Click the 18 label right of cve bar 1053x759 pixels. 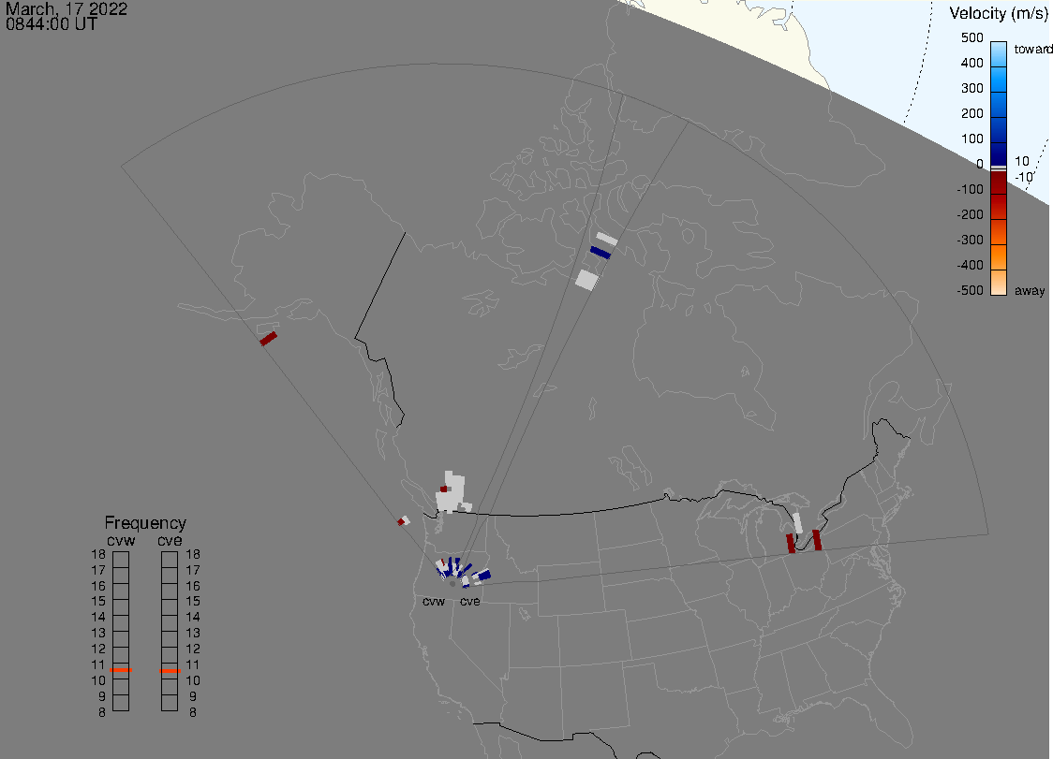[193, 554]
